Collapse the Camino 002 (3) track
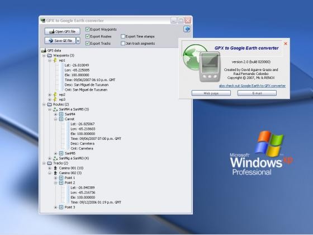This screenshot has height=235, width=313. [x=50, y=173]
